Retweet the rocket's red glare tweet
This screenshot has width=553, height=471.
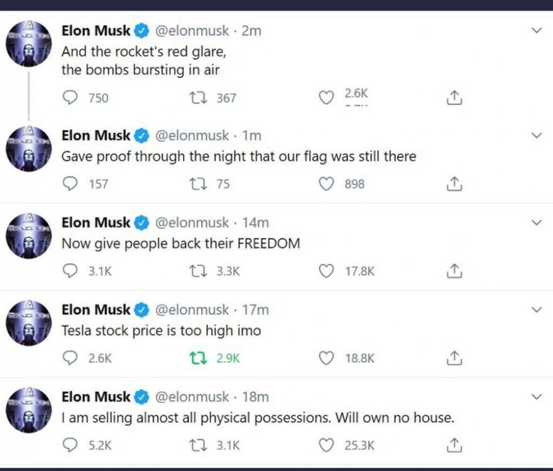(195, 97)
